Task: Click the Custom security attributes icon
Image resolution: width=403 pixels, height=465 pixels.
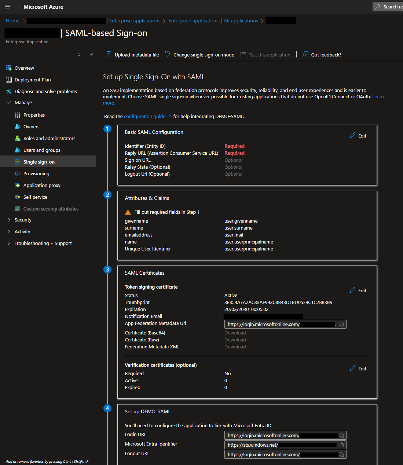Action: [18, 209]
